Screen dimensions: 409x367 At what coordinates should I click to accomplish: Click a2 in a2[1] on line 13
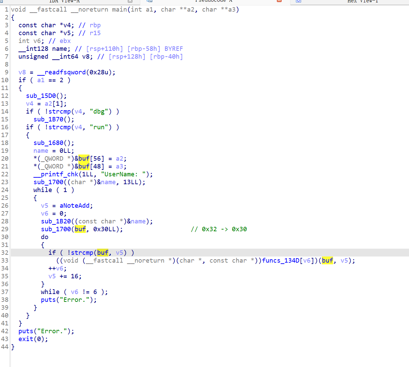(x=48, y=104)
